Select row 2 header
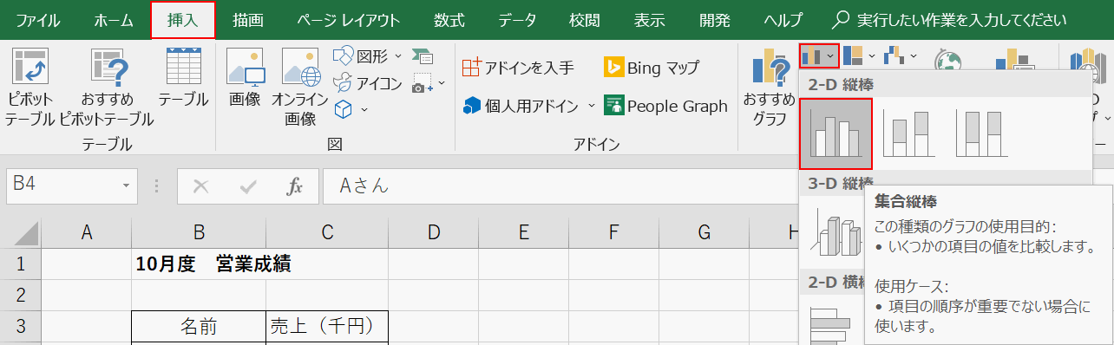This screenshot has width=1114, height=345. (x=21, y=296)
